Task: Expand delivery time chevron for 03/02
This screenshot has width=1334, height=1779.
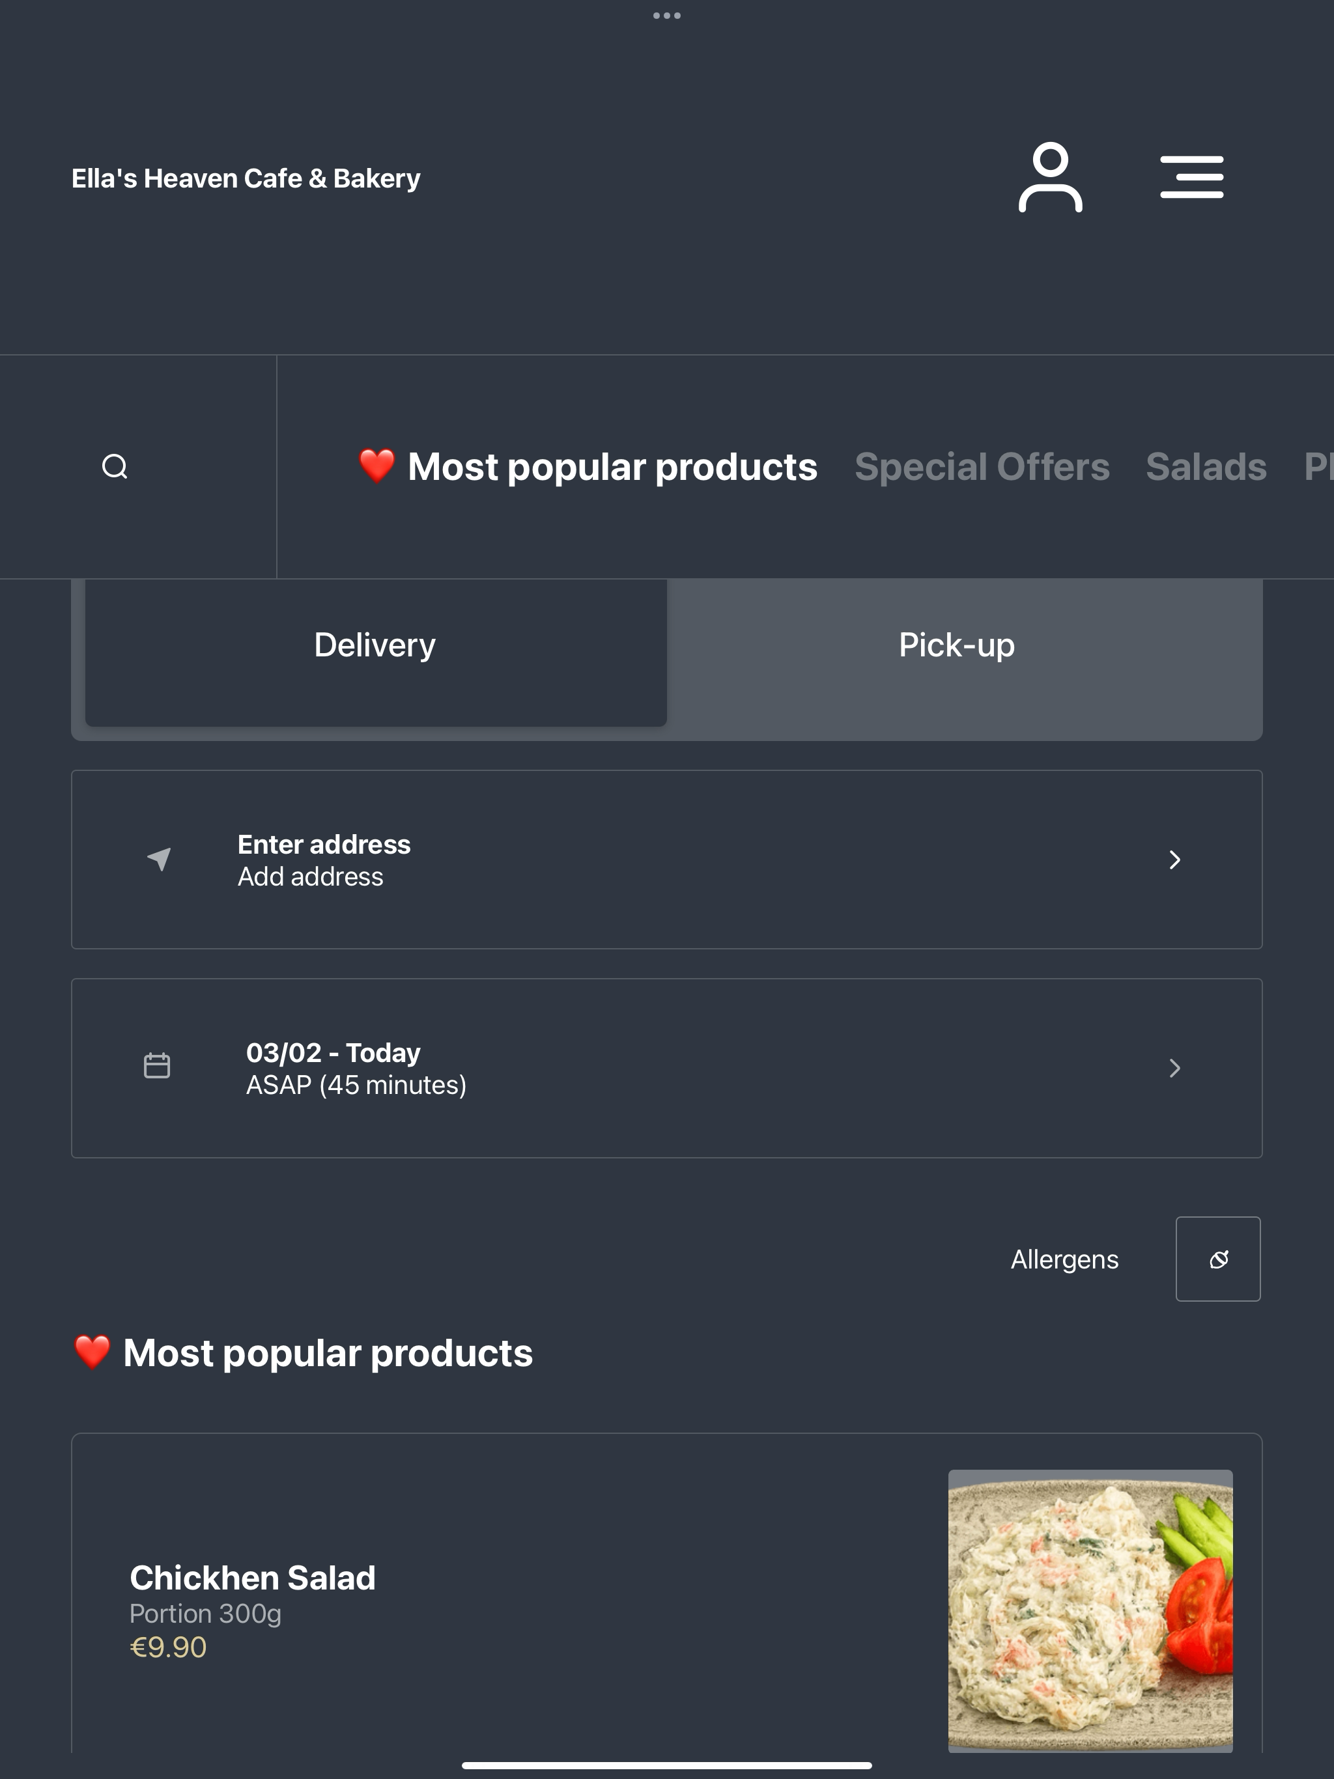Action: [1174, 1068]
